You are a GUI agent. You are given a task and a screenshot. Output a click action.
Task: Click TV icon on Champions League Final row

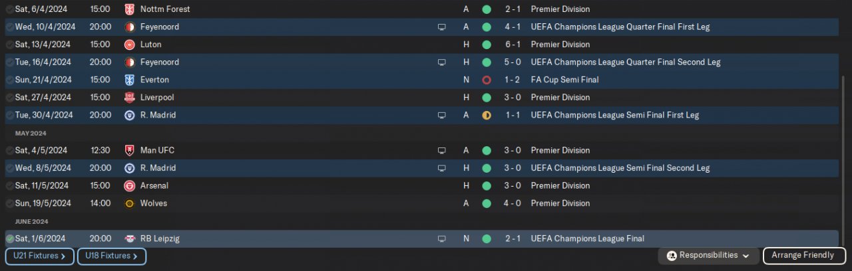click(441, 238)
